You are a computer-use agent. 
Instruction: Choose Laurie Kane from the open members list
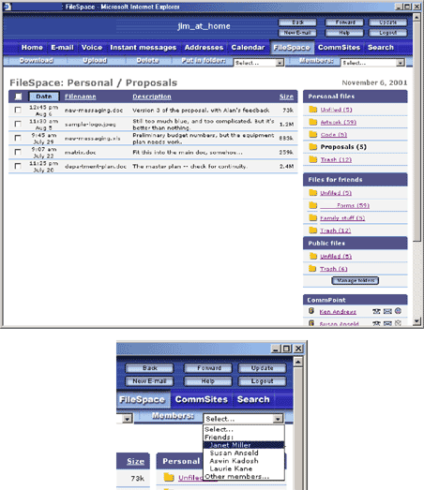point(244,468)
